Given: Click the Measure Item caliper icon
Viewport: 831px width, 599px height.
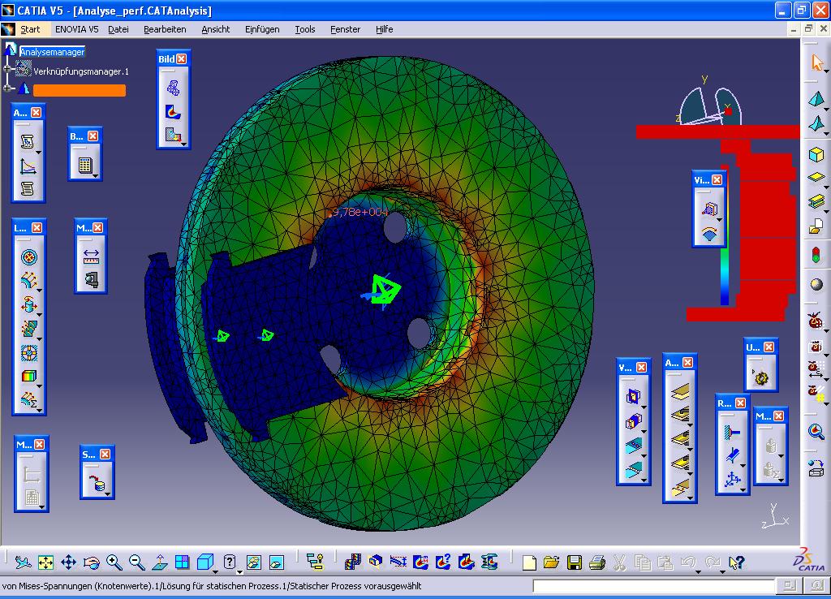Looking at the screenshot, I should tap(91, 279).
